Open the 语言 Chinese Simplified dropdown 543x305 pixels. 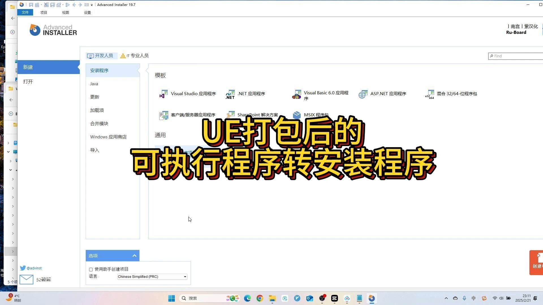point(152,276)
